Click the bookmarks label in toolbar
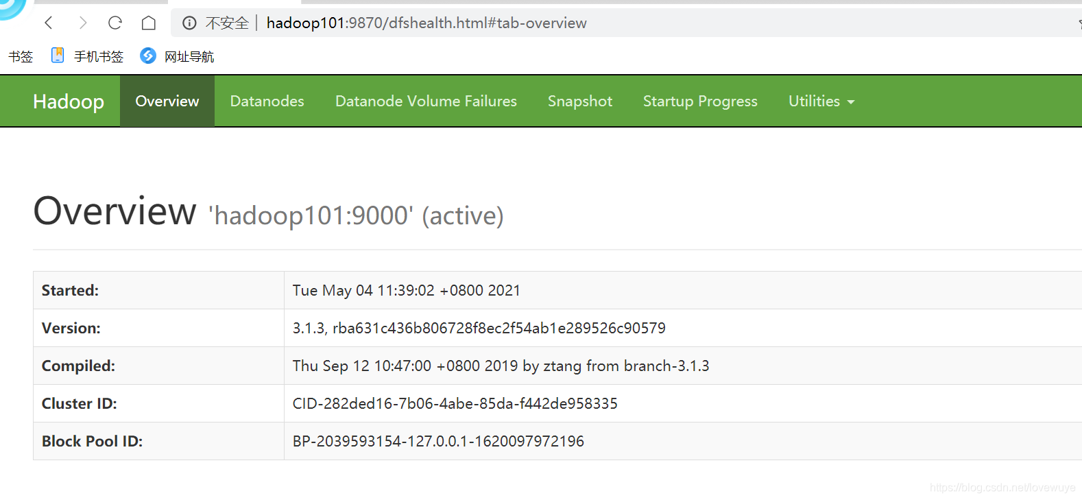Screen dimensions: 1082x500 [21, 56]
